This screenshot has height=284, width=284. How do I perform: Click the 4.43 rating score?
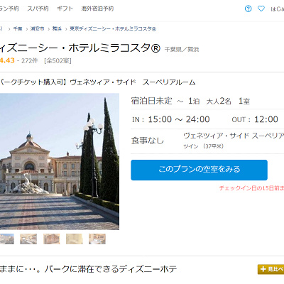7,60
